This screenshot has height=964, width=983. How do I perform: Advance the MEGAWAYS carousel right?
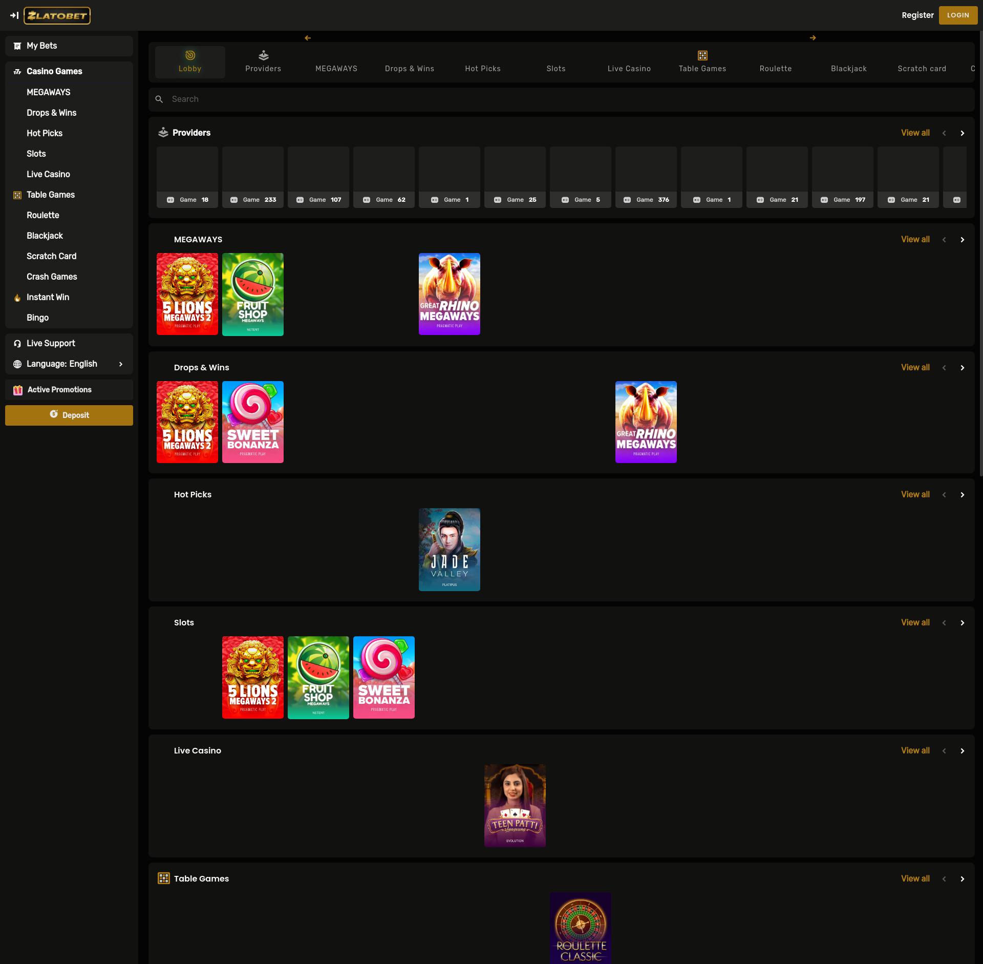(962, 240)
